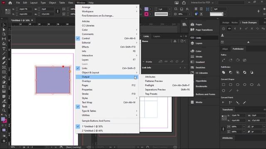This screenshot has height=149, width=266.
Task: Expand the Styles submenu
Action: point(107,98)
